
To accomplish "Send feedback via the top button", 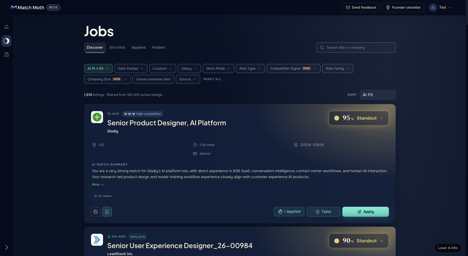I will point(361,7).
